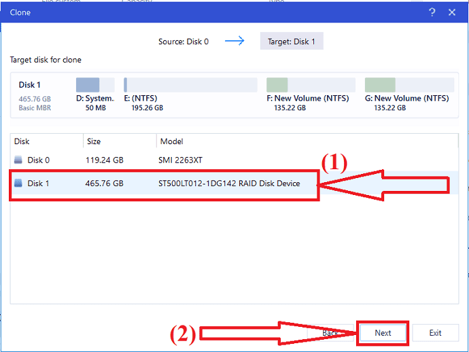The height and width of the screenshot is (352, 469).
Task: Click the G: New Volume (NTFS) label
Action: tap(406, 98)
